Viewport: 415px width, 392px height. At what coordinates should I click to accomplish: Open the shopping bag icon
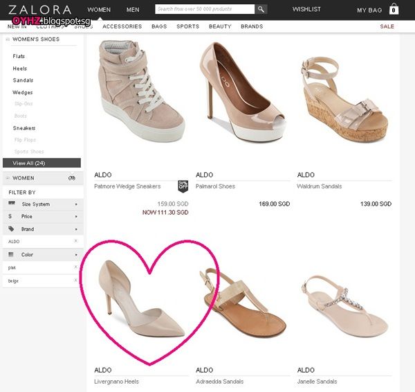394,9
